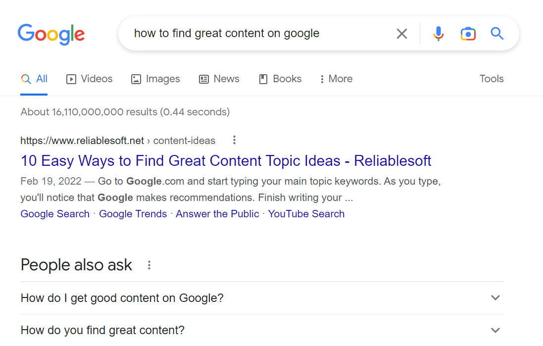Open the Answer the Public sitelink
543x346 pixels.
point(217,214)
